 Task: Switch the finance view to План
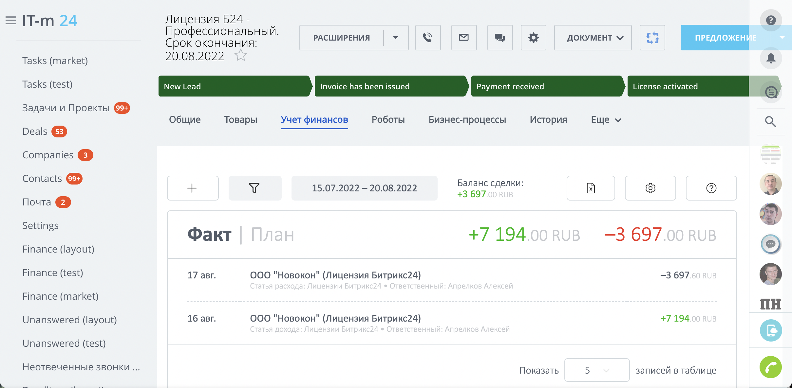(273, 235)
